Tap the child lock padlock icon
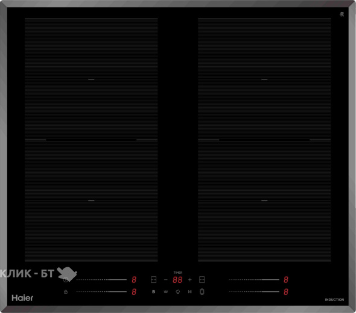 (x=66, y=292)
